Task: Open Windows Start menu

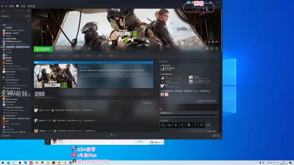Action: point(3,163)
